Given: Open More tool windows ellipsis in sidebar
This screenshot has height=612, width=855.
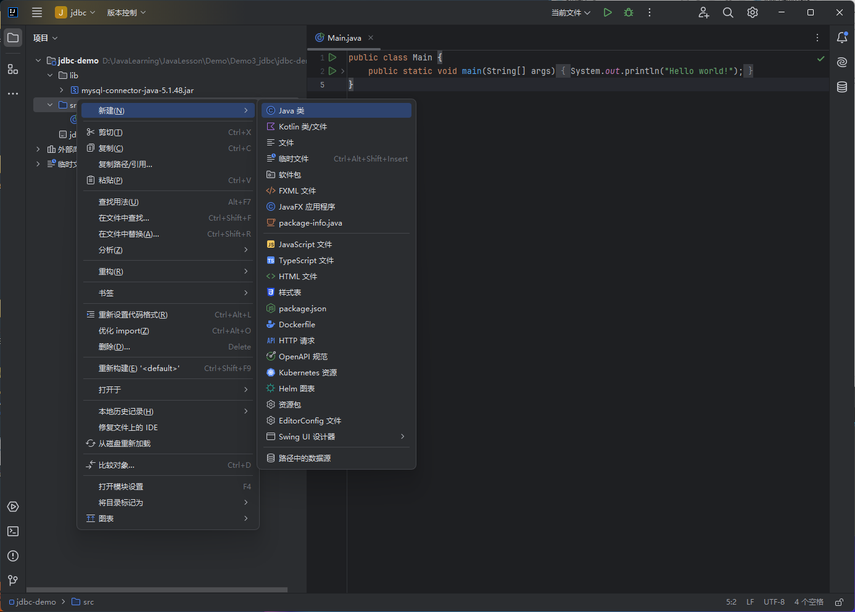Looking at the screenshot, I should (x=13, y=94).
